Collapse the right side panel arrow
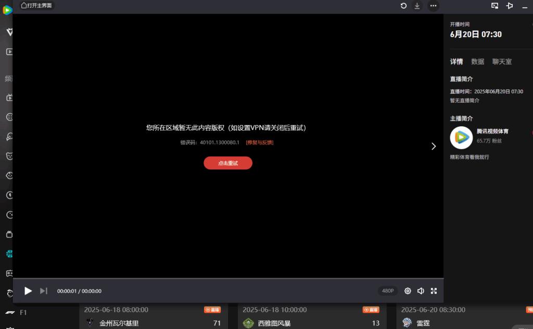Viewport: 533px width, 329px height. 434,147
